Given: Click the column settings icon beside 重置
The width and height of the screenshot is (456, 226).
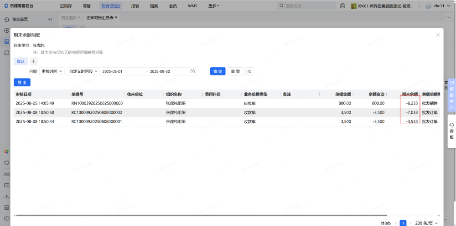Looking at the screenshot, I should pos(249,71).
